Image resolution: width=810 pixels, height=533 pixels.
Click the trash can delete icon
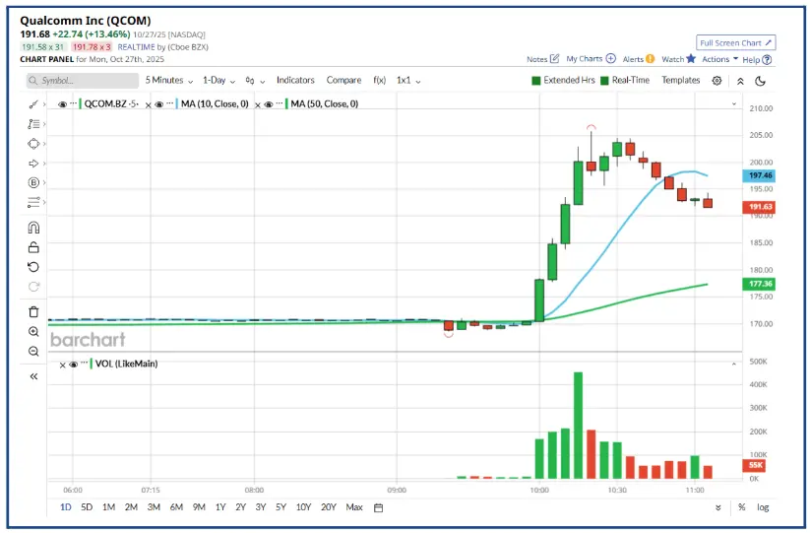click(33, 312)
